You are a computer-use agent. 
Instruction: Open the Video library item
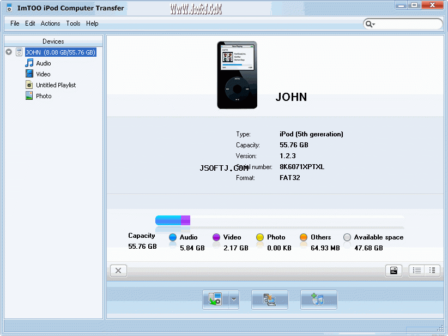coord(43,74)
